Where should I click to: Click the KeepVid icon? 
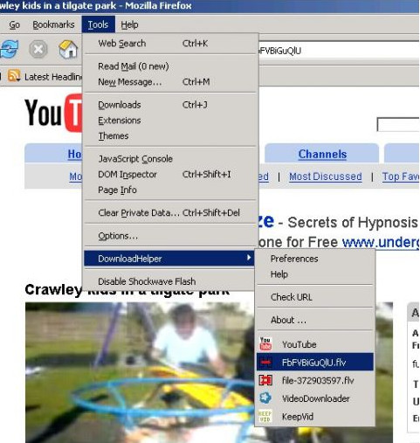265,416
